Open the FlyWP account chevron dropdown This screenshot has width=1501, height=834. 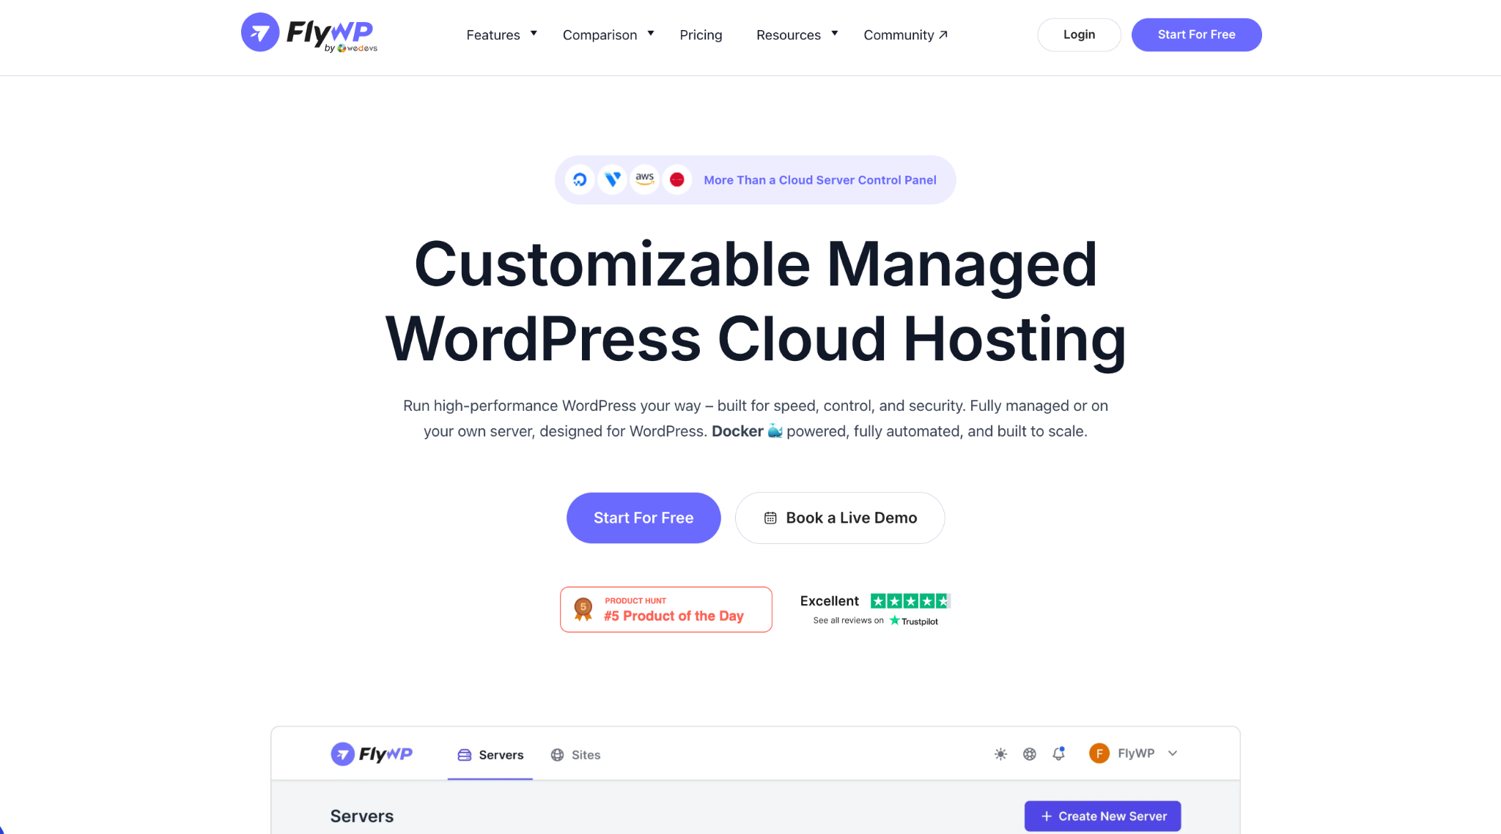(1173, 753)
